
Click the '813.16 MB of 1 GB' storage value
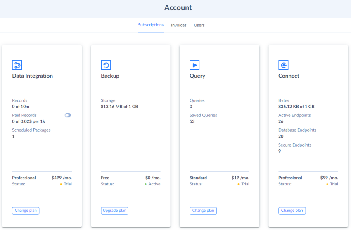pyautogui.click(x=119, y=107)
